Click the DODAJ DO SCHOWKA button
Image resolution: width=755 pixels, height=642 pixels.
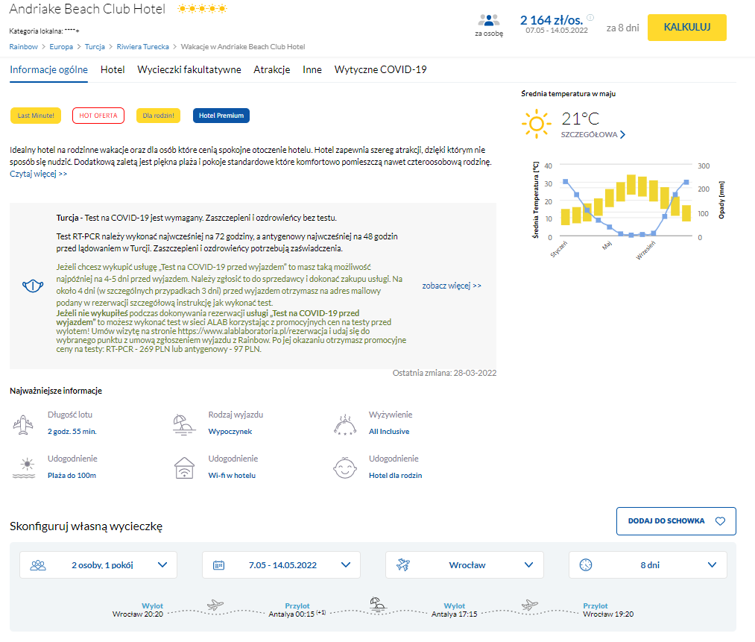pos(676,521)
